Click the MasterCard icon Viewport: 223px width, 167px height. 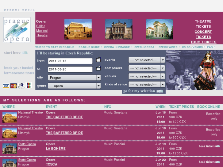click(13, 86)
